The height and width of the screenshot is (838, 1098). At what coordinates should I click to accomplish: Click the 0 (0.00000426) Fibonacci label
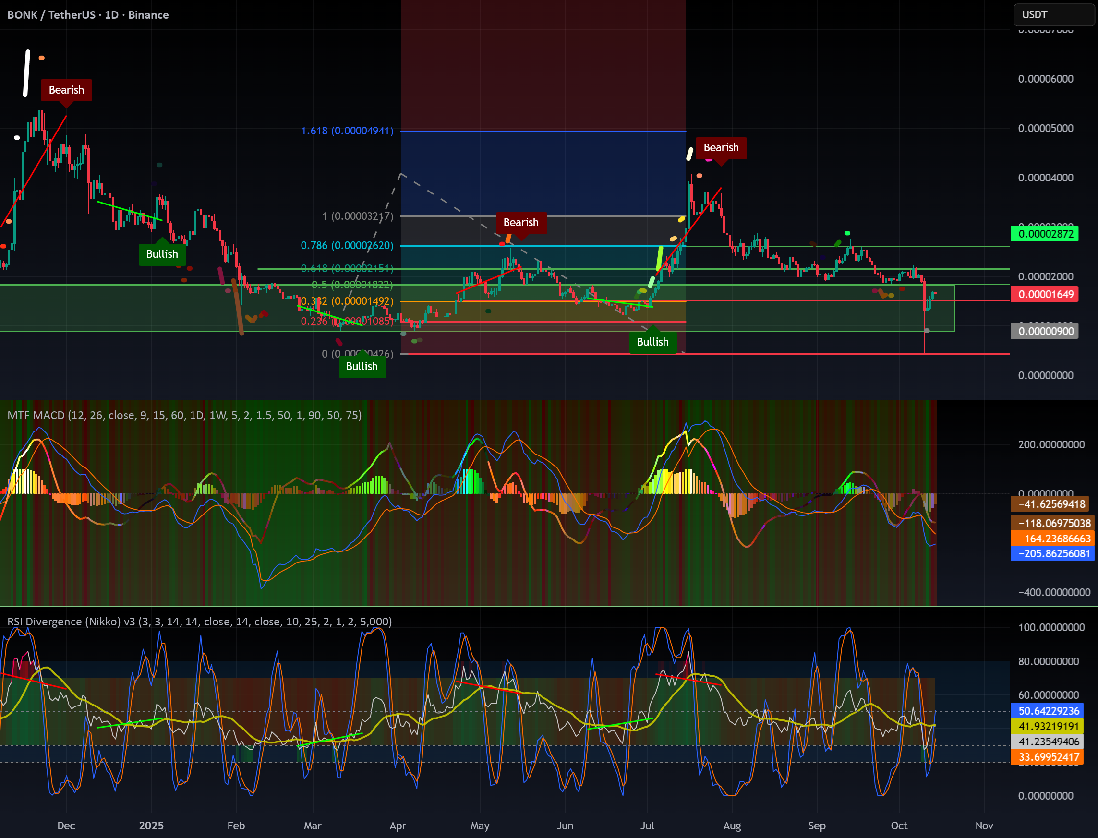(x=358, y=354)
